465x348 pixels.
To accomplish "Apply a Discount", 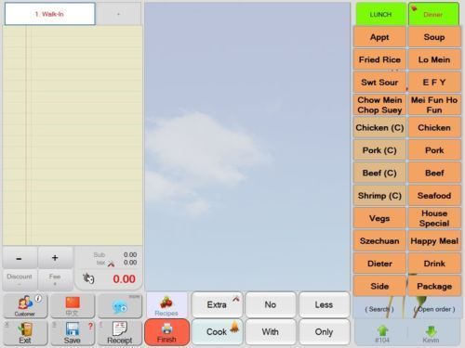I will point(20,279).
